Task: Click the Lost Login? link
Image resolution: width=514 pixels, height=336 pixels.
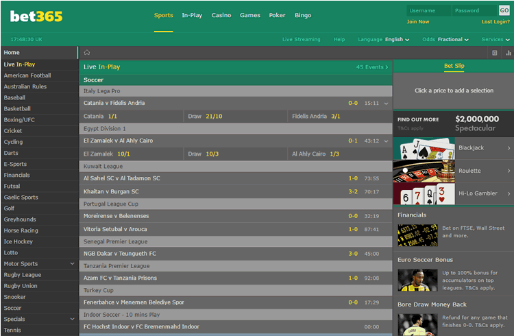Action: (495, 22)
